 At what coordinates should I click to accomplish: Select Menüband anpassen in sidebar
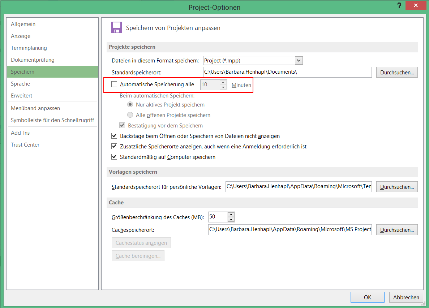click(35, 108)
